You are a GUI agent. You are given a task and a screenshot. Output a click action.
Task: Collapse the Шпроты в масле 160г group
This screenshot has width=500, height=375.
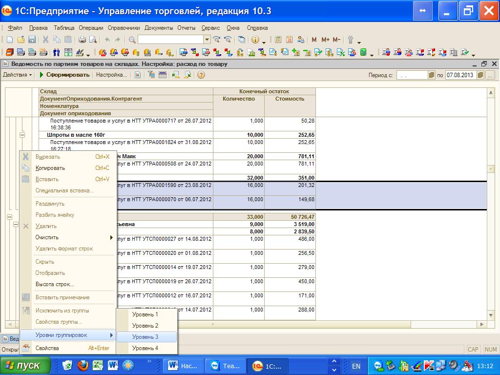click(x=22, y=135)
